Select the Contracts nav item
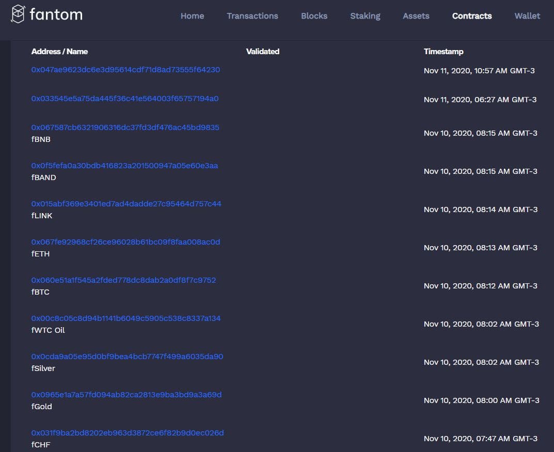 pos(472,16)
